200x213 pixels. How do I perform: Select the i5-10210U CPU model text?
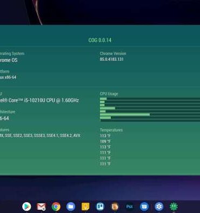39,100
